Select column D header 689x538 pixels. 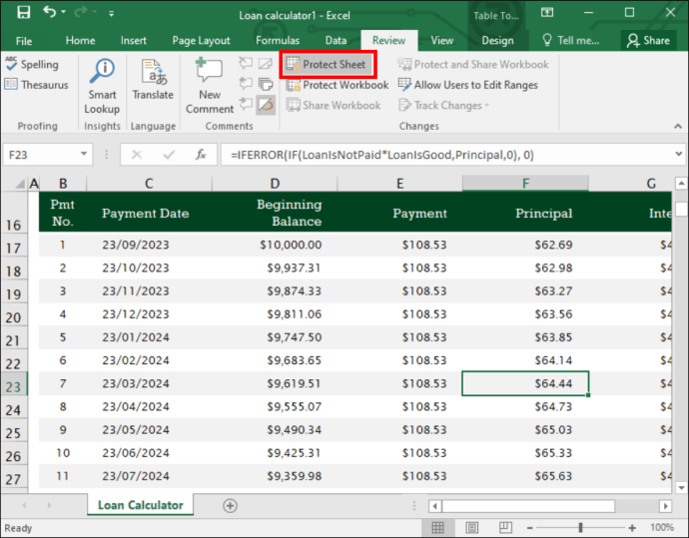point(275,183)
